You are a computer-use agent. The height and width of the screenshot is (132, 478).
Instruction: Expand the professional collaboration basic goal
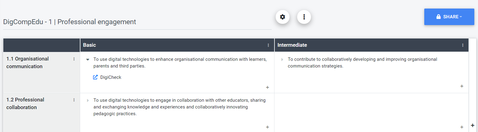click(88, 101)
